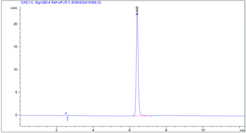This screenshot has height=133, width=246.
Task: Click the 10 minute x-axis tick label
Action: point(203,130)
